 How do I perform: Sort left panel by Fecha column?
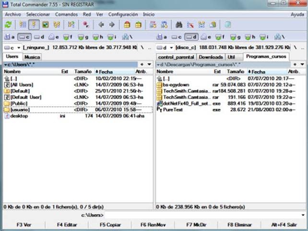pyautogui.click(x=114, y=72)
